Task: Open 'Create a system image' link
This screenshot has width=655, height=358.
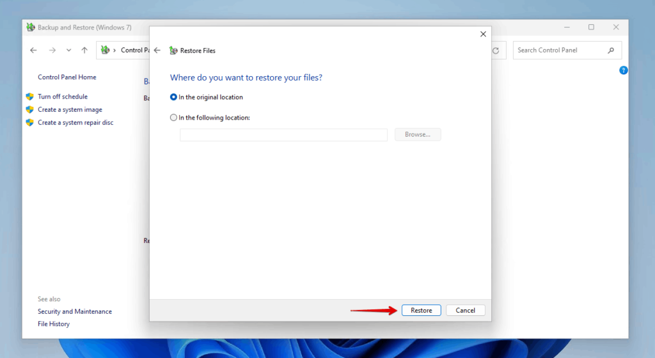Action: click(70, 109)
